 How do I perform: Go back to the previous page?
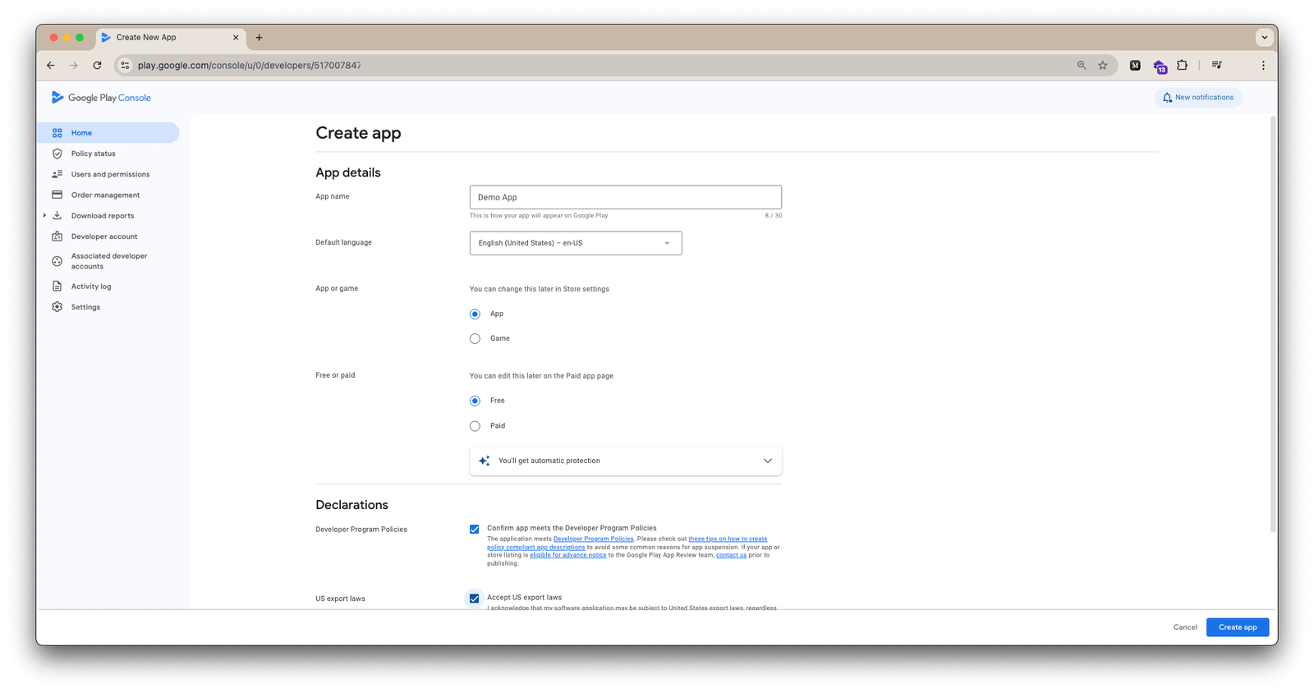(x=51, y=66)
